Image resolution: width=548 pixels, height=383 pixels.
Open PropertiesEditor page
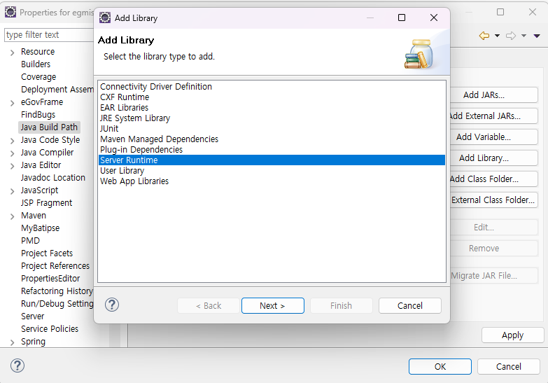(x=50, y=279)
